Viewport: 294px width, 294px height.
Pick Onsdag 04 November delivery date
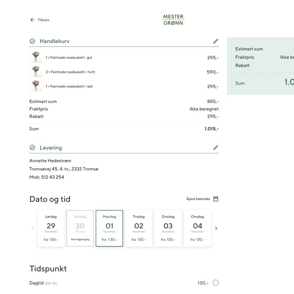pyautogui.click(x=197, y=228)
